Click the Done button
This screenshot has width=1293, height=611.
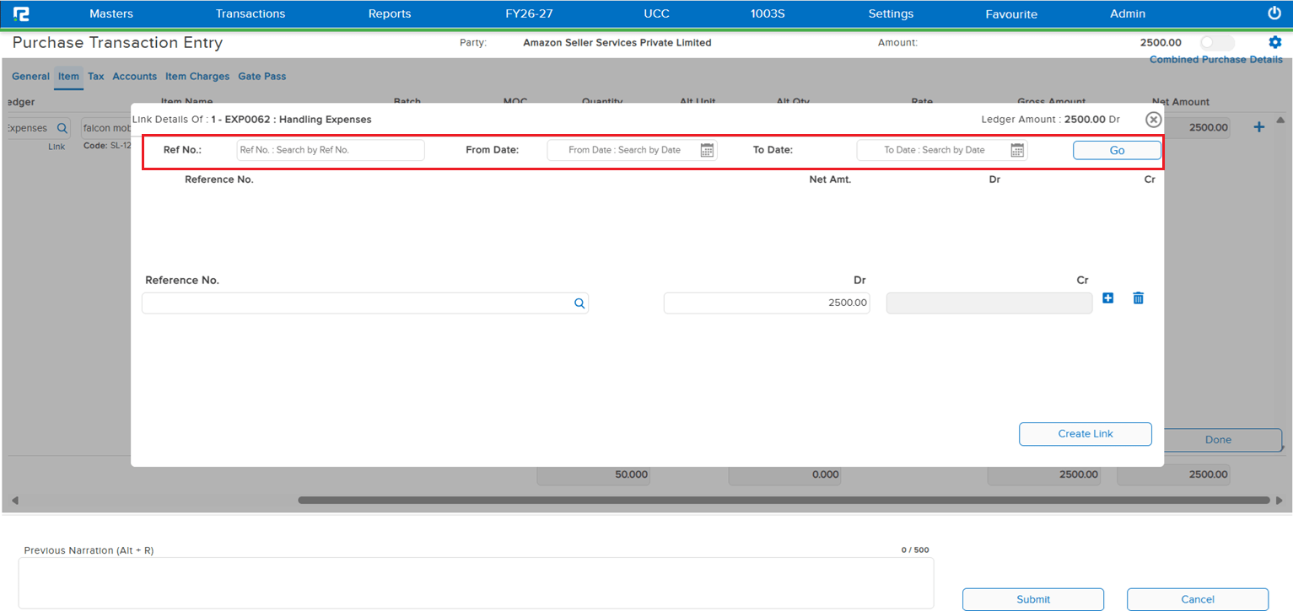click(x=1218, y=440)
